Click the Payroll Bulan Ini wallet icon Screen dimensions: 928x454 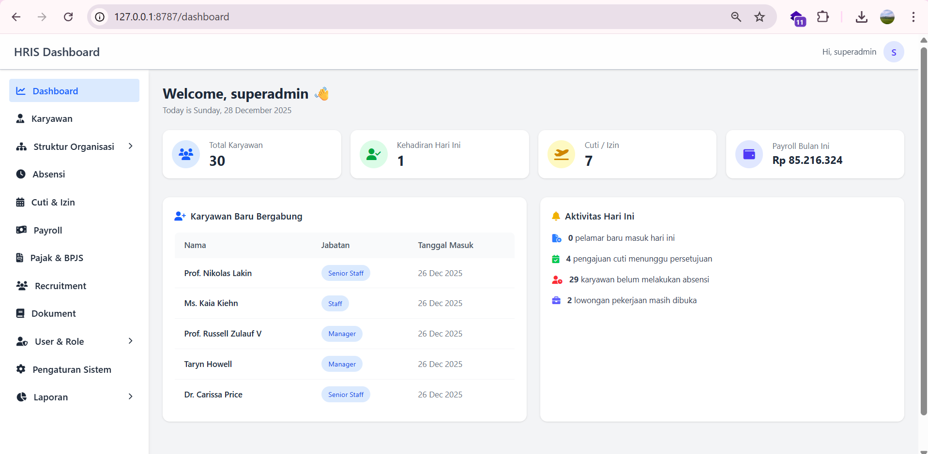click(x=749, y=154)
